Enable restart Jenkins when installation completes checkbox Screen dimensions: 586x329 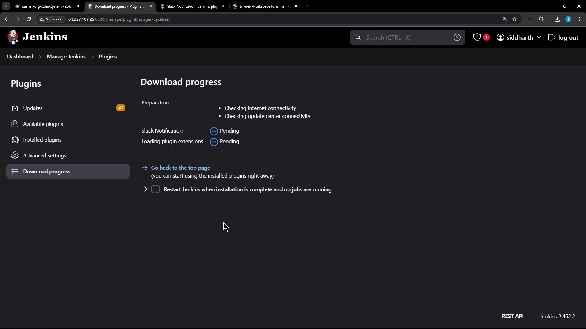click(x=155, y=189)
